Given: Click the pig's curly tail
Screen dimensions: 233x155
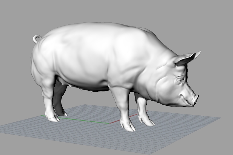Looking at the screenshot, I should pos(37,38).
